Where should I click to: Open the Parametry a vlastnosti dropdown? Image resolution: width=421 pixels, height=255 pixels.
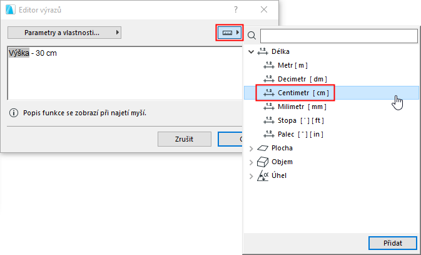64,33
